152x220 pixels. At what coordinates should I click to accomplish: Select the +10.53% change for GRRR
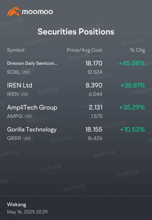[132, 129]
